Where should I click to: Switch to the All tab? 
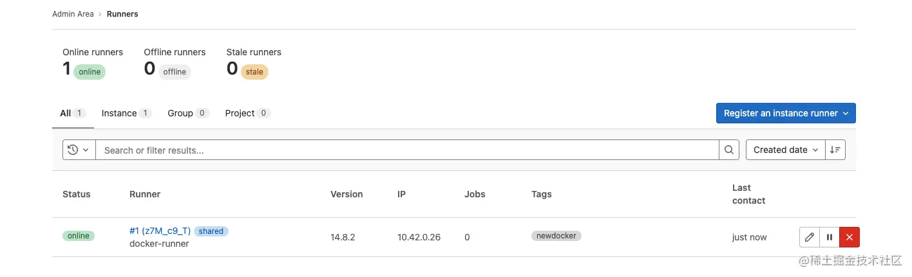coord(66,113)
